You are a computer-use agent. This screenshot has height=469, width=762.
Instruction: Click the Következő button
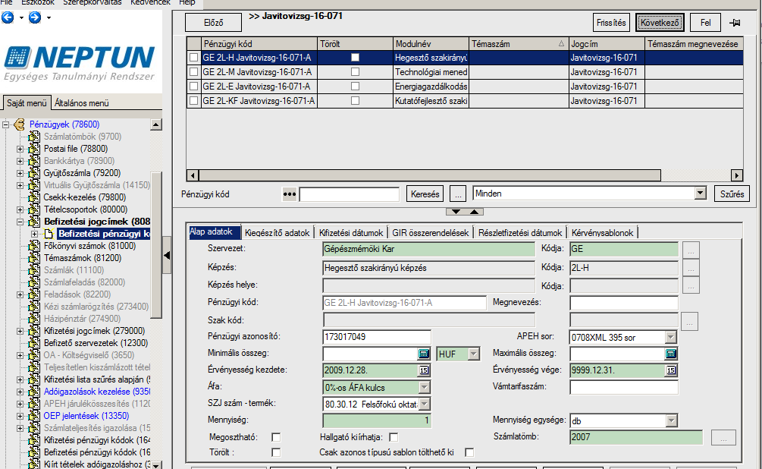[660, 23]
